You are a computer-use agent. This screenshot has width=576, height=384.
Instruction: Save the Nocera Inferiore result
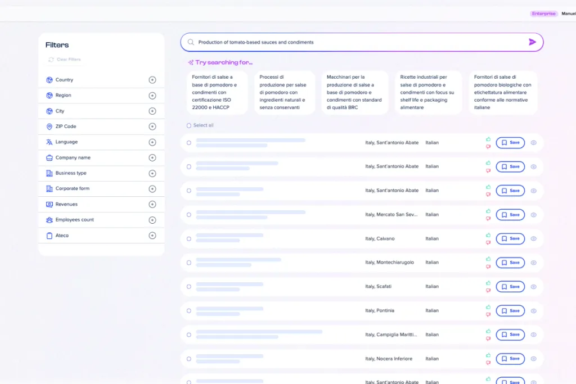click(510, 359)
